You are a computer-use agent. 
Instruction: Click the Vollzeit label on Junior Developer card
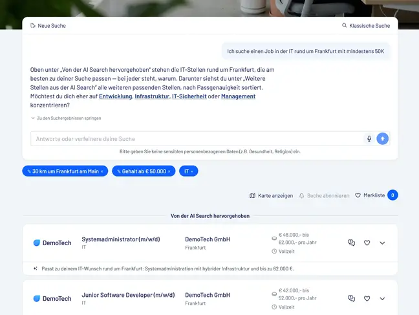click(x=286, y=307)
